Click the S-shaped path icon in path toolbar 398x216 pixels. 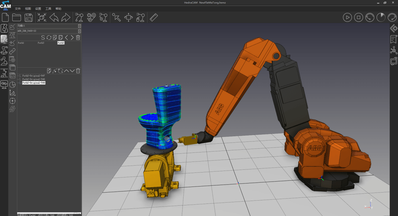[x=43, y=38]
